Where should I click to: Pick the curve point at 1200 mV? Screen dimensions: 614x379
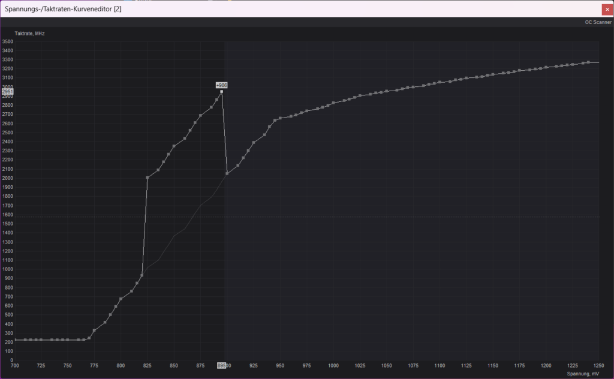tap(546, 67)
